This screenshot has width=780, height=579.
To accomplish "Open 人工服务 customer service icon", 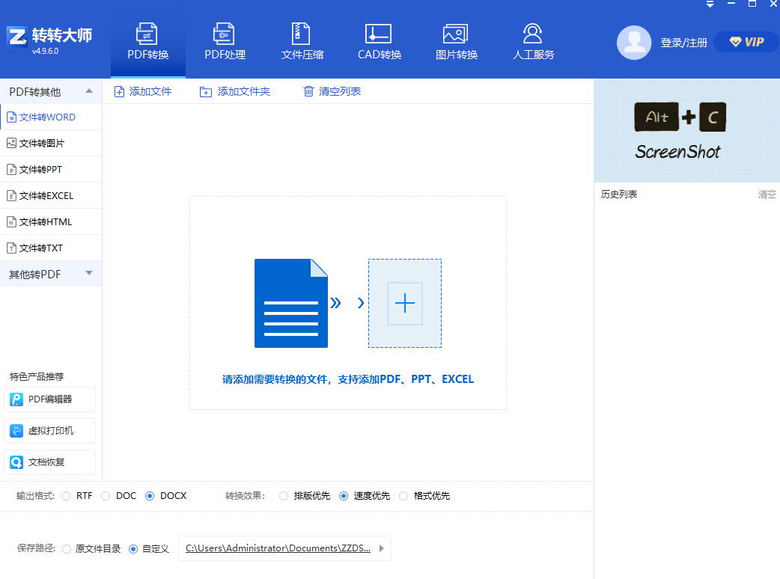I will (533, 34).
